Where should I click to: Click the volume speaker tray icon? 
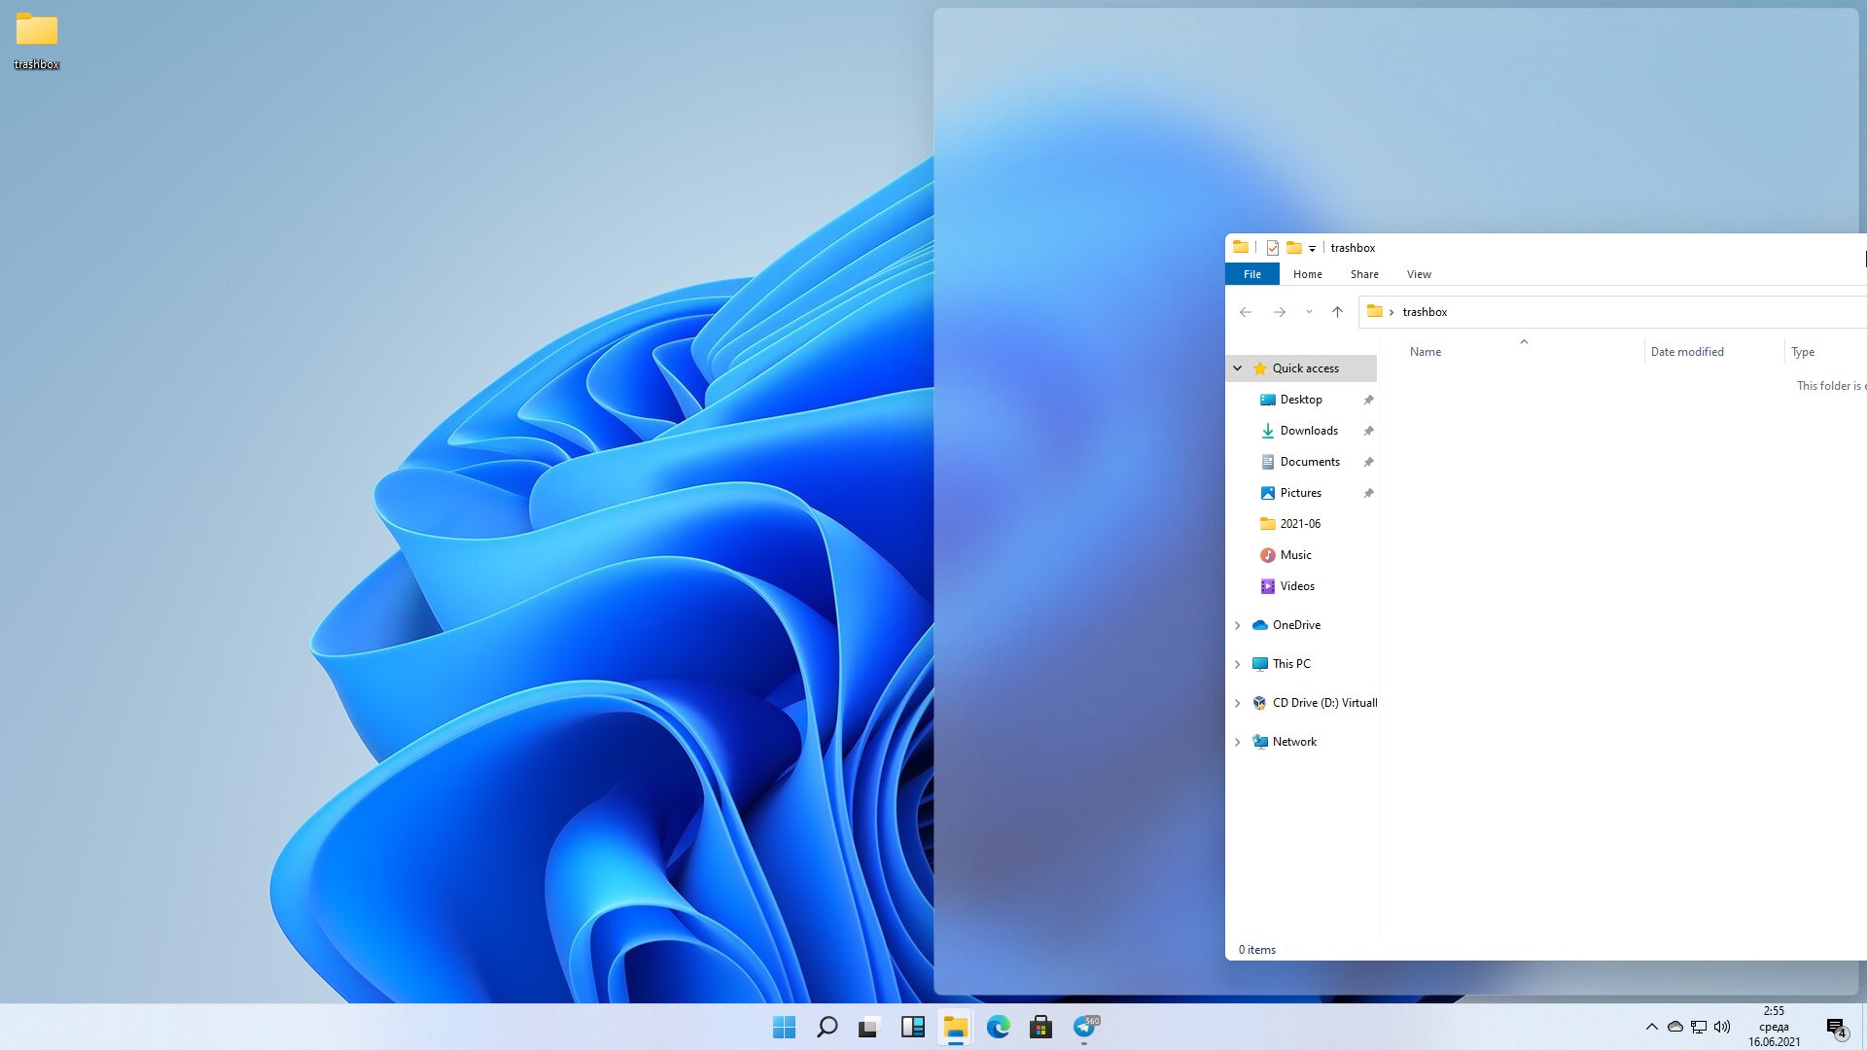pos(1722,1027)
